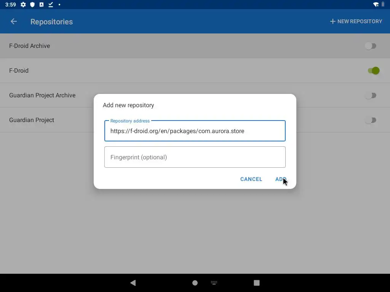The width and height of the screenshot is (390, 292).
Task: Select the Guardian Project Archive row text
Action: tap(42, 95)
